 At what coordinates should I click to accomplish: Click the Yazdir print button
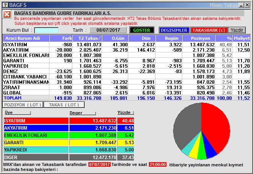pyautogui.click(x=237, y=30)
